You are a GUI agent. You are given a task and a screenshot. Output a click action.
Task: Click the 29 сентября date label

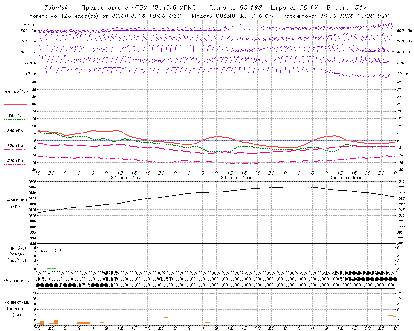point(346,178)
